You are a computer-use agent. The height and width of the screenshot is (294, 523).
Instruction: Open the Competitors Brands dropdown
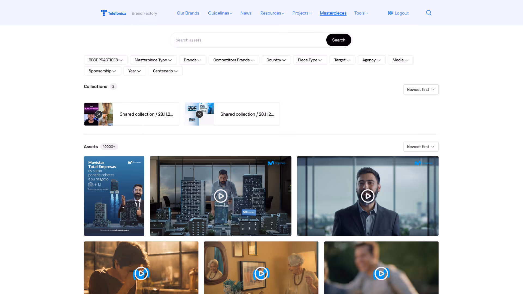[234, 60]
